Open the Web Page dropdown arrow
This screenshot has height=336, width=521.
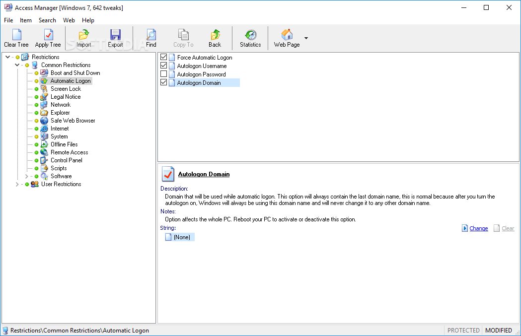306,38
